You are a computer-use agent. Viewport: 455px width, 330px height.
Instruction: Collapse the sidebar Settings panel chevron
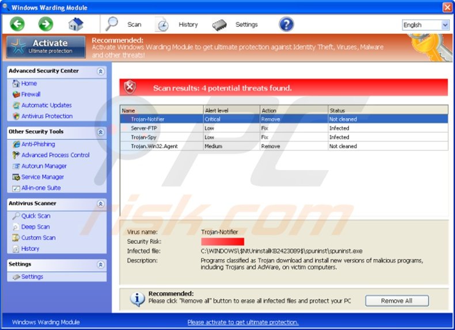(101, 264)
